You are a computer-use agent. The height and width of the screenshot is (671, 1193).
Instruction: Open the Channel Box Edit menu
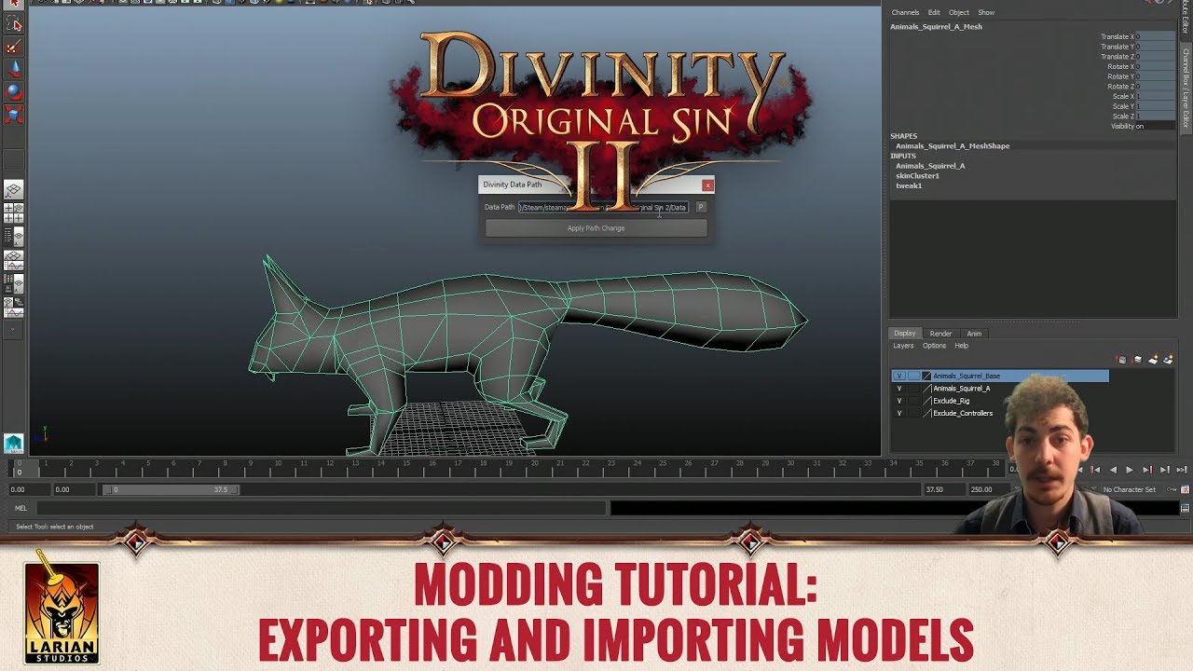pos(934,12)
